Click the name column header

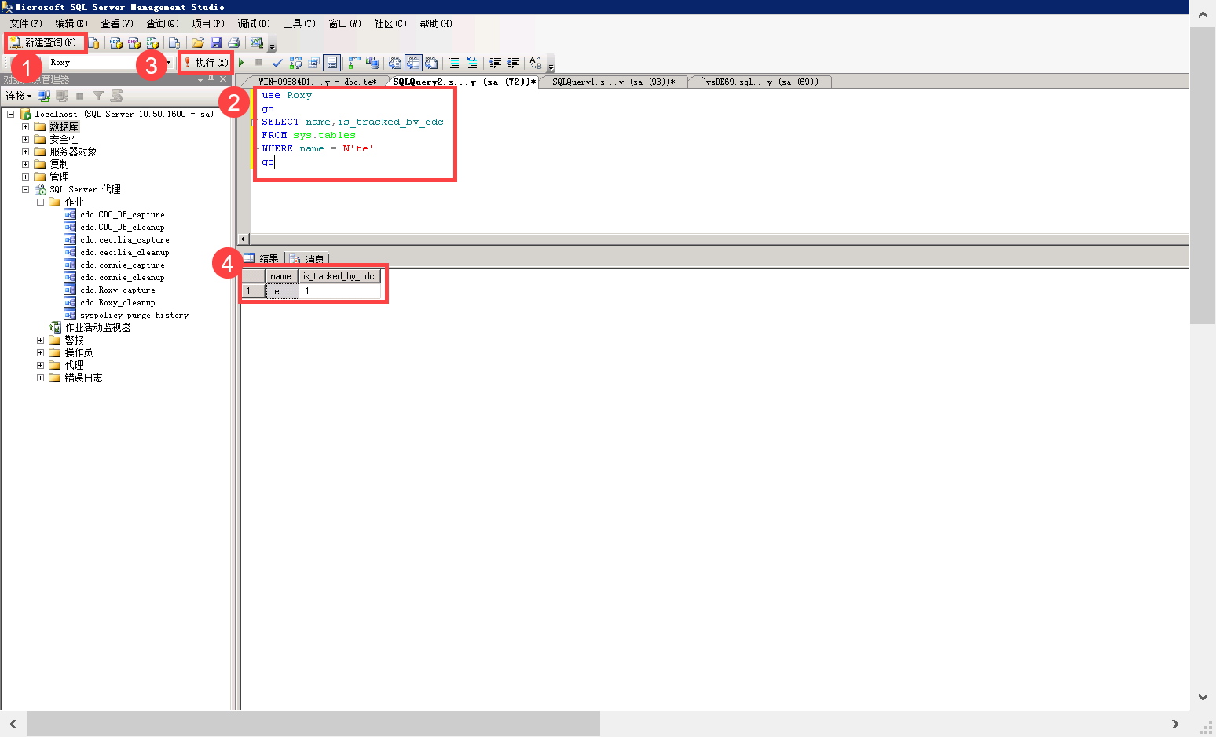tap(280, 276)
